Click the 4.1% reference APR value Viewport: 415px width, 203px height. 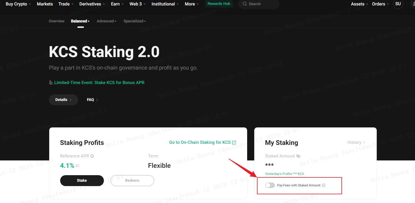pos(67,166)
